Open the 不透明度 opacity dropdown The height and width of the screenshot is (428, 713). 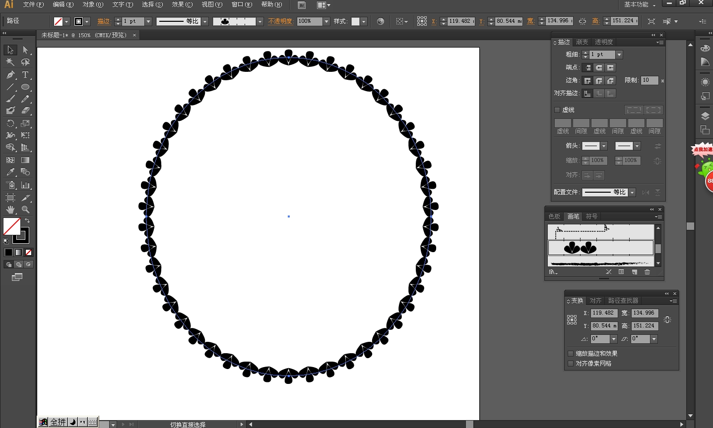point(326,21)
